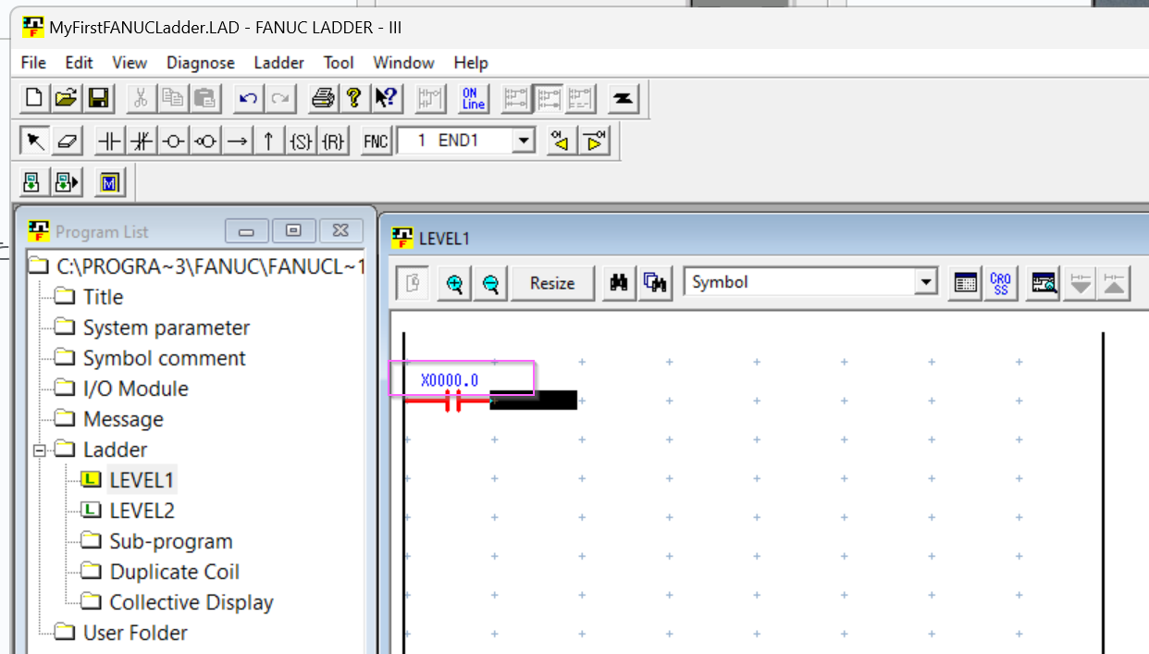The image size is (1149, 654).
Task: Select the Message folder
Action: click(123, 419)
